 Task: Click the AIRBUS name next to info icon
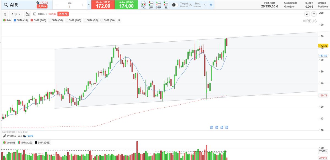click(x=42, y=14)
